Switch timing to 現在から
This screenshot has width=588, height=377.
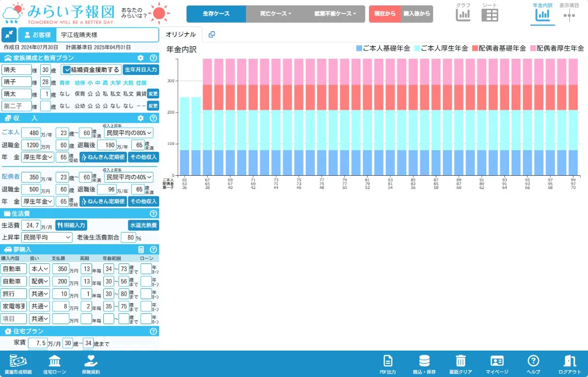pyautogui.click(x=385, y=14)
